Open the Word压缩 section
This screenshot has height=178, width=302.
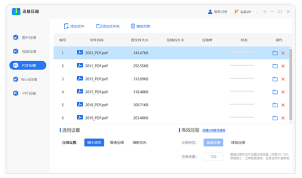coord(25,79)
